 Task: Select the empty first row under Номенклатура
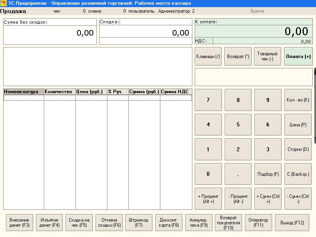24,98
